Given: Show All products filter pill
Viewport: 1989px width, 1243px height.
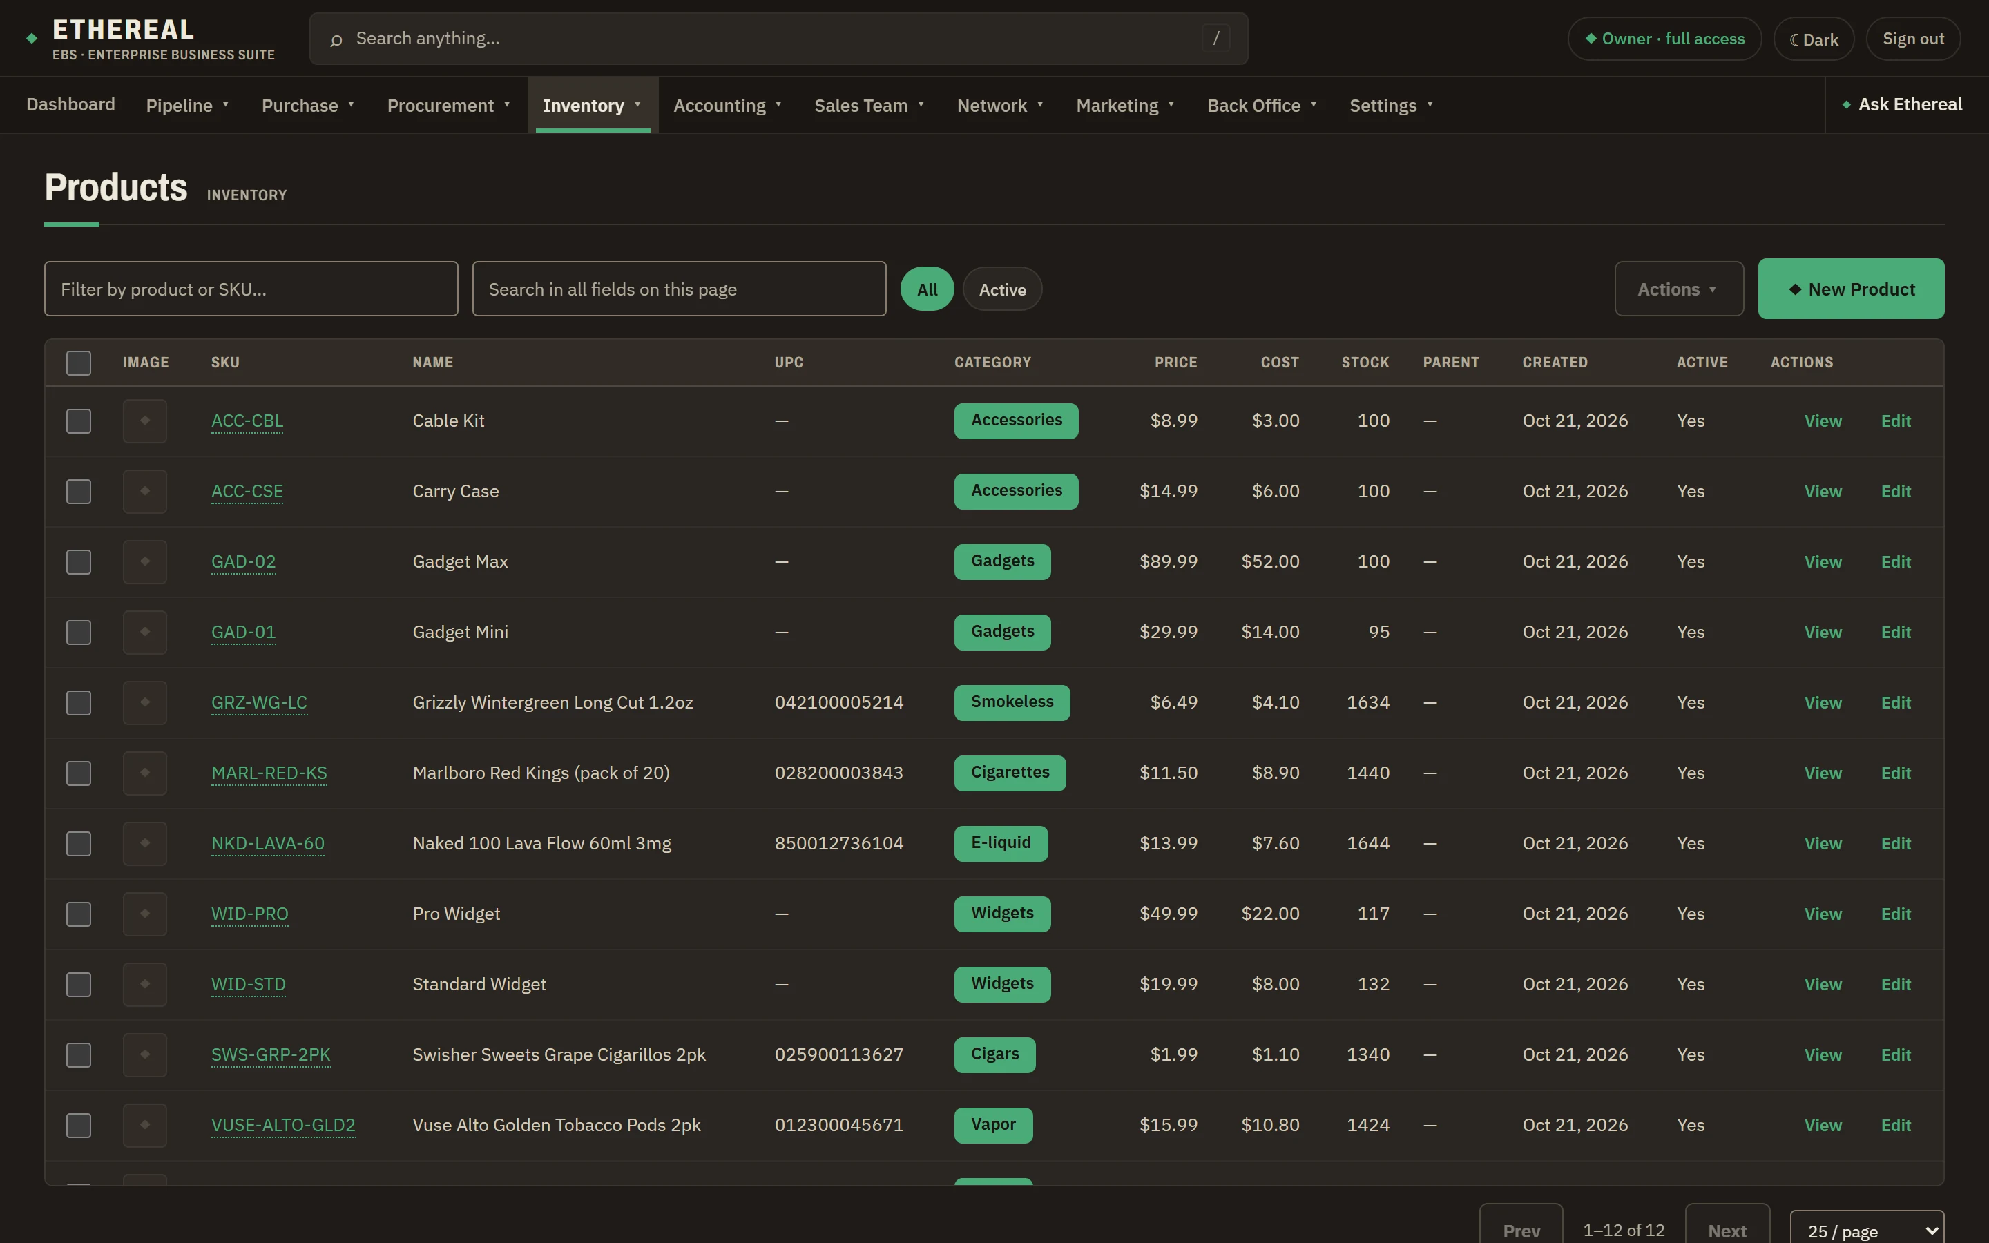Looking at the screenshot, I should tap(927, 289).
